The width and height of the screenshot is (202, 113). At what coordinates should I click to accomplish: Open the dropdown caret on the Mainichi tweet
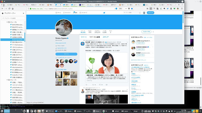tap(127, 42)
